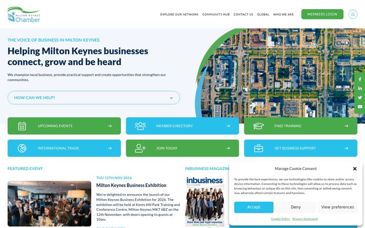Open Explore Our Network menu
This screenshot has width=365, height=228.
(x=179, y=14)
